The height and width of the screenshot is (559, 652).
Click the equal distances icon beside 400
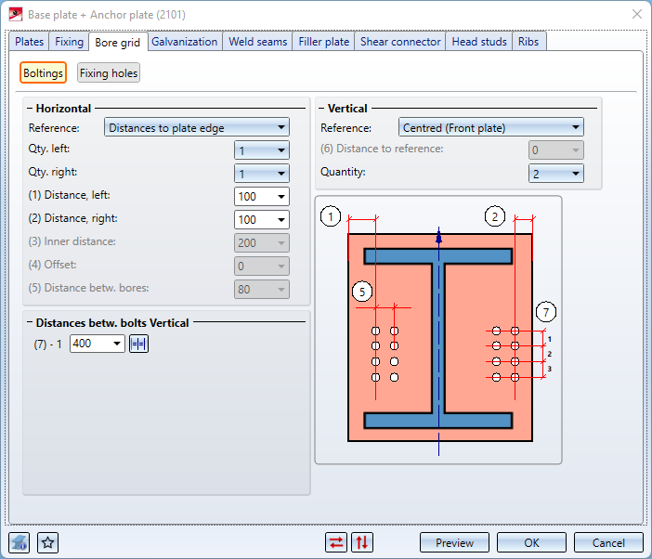point(138,344)
